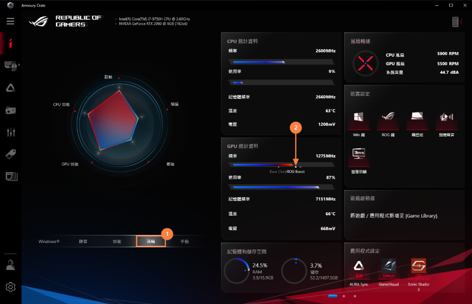Select the 靜音 silent mode
Viewport: 472px width, 304px height.
(83, 242)
